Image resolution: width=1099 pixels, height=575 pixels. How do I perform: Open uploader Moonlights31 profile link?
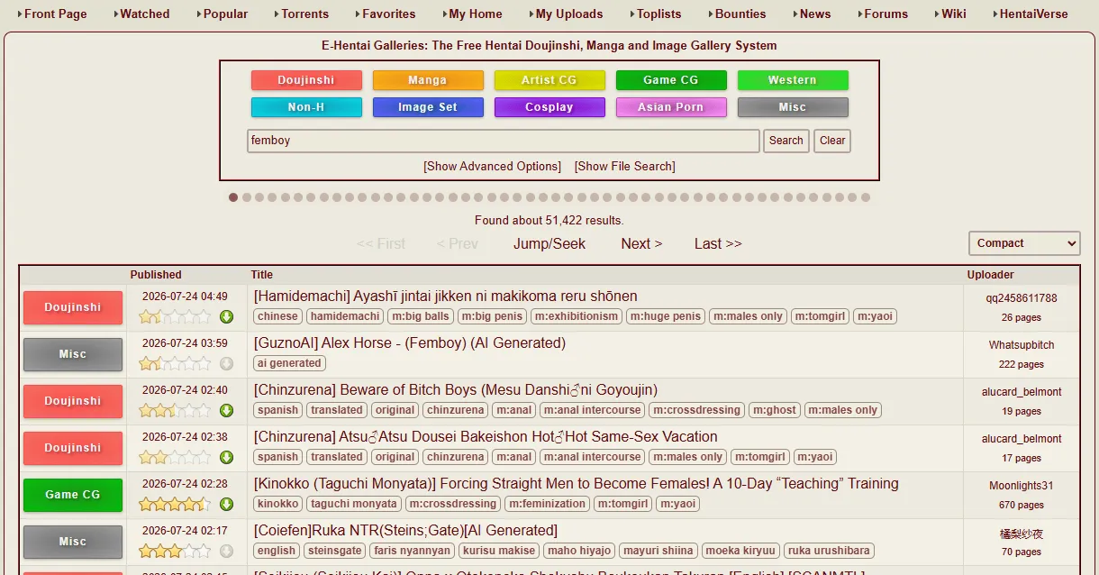(x=1022, y=486)
